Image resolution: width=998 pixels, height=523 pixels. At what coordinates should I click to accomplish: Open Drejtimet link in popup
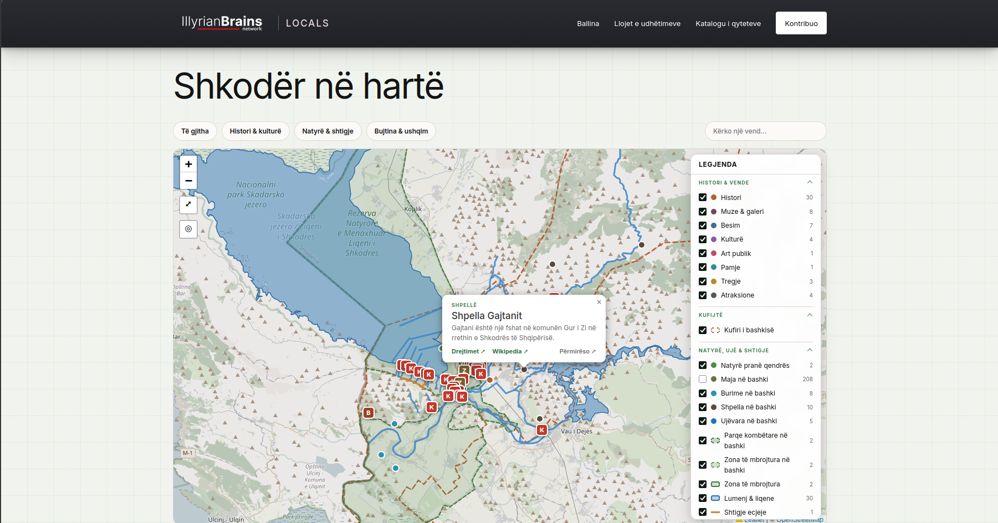coord(468,351)
